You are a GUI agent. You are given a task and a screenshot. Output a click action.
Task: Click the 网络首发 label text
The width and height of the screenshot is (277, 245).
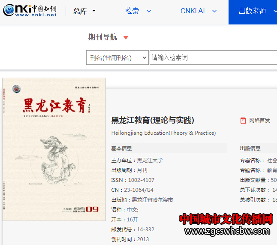260,121
